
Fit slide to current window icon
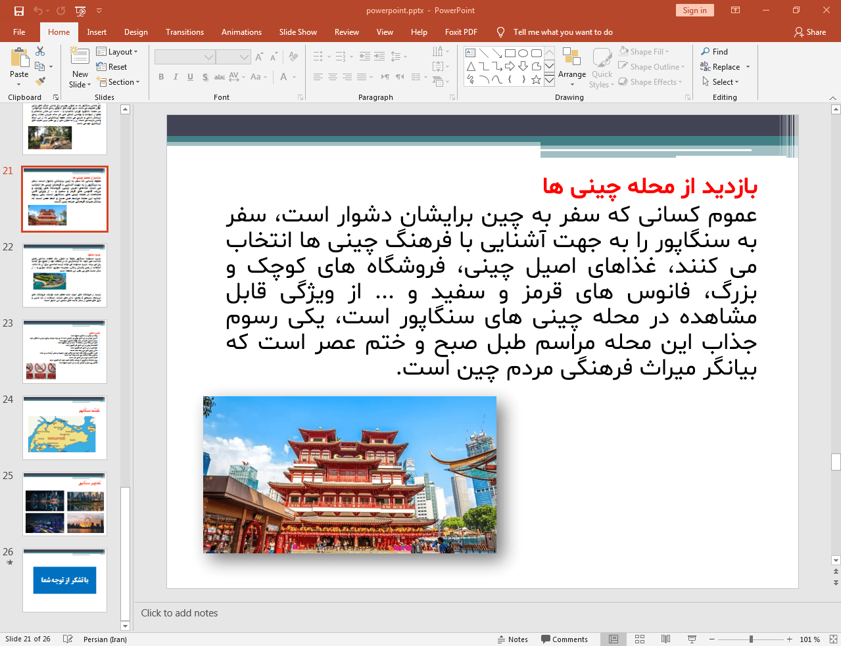[833, 639]
